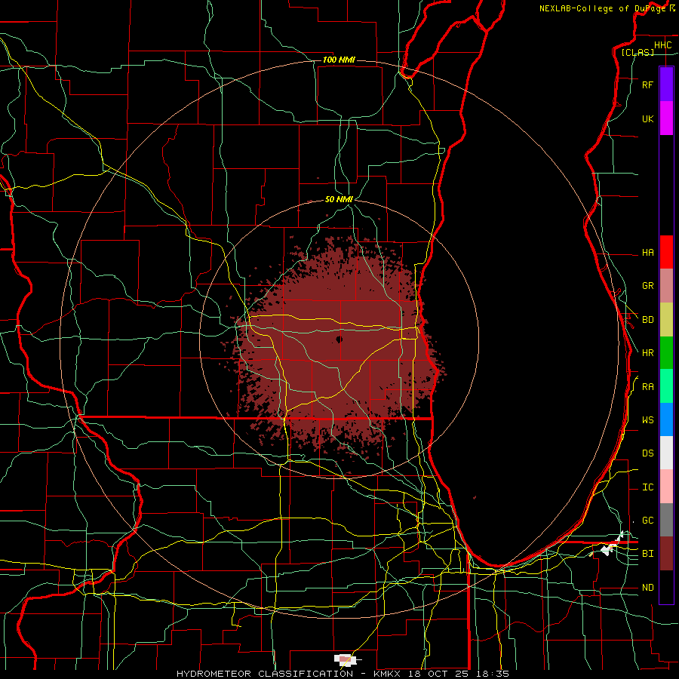Click the HR label beside the legend

647,353
